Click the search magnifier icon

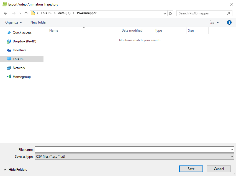pos(229,13)
